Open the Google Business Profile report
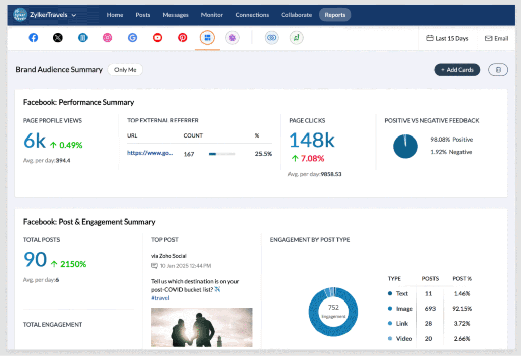The width and height of the screenshot is (521, 356). 132,37
